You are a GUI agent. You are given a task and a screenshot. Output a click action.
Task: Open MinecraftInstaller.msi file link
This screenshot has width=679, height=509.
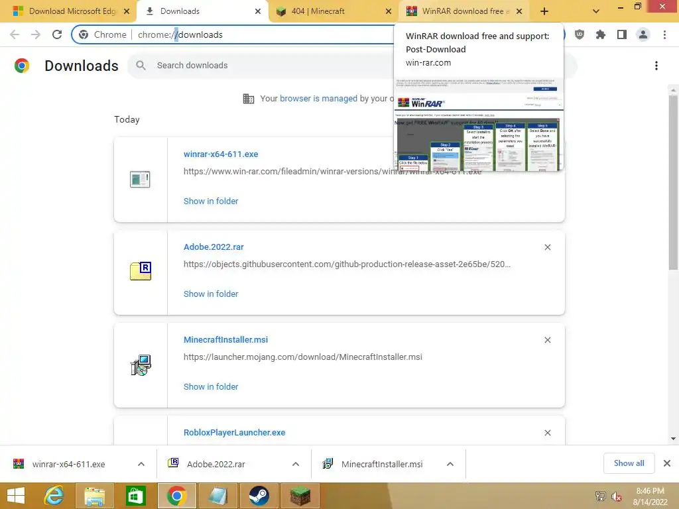(x=225, y=340)
